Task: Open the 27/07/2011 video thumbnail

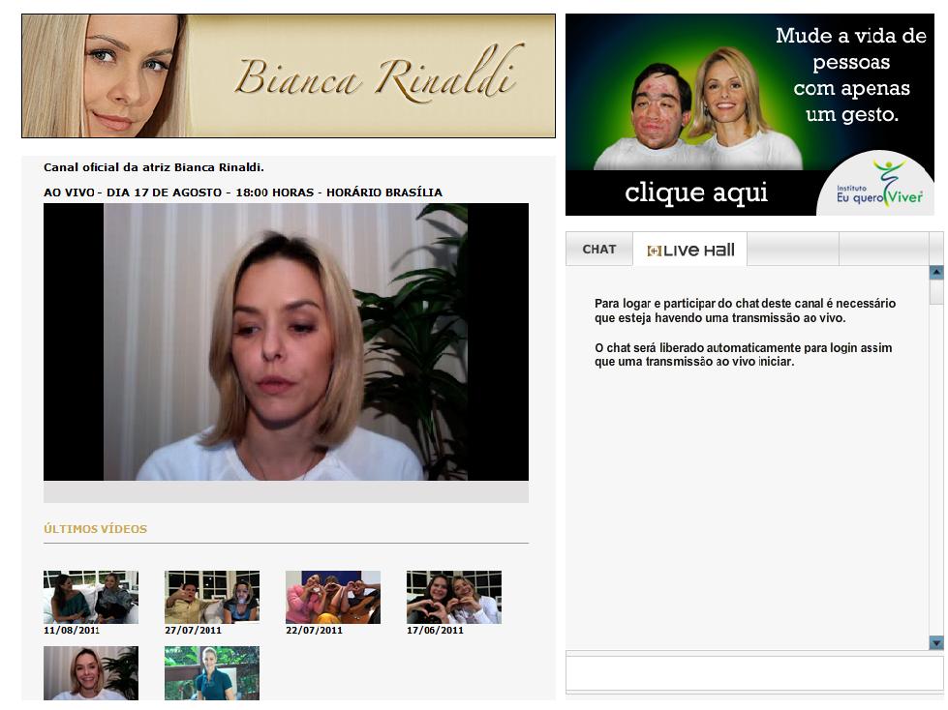Action: [211, 597]
